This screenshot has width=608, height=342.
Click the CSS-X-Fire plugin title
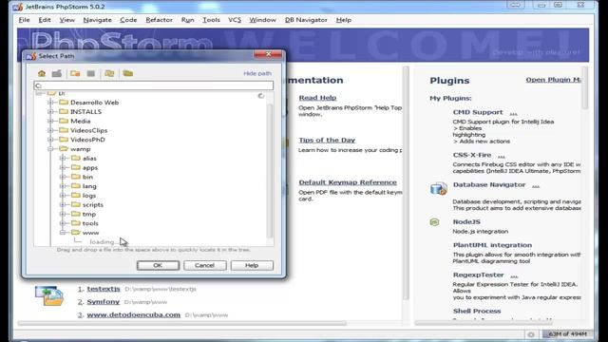pyautogui.click(x=472, y=155)
